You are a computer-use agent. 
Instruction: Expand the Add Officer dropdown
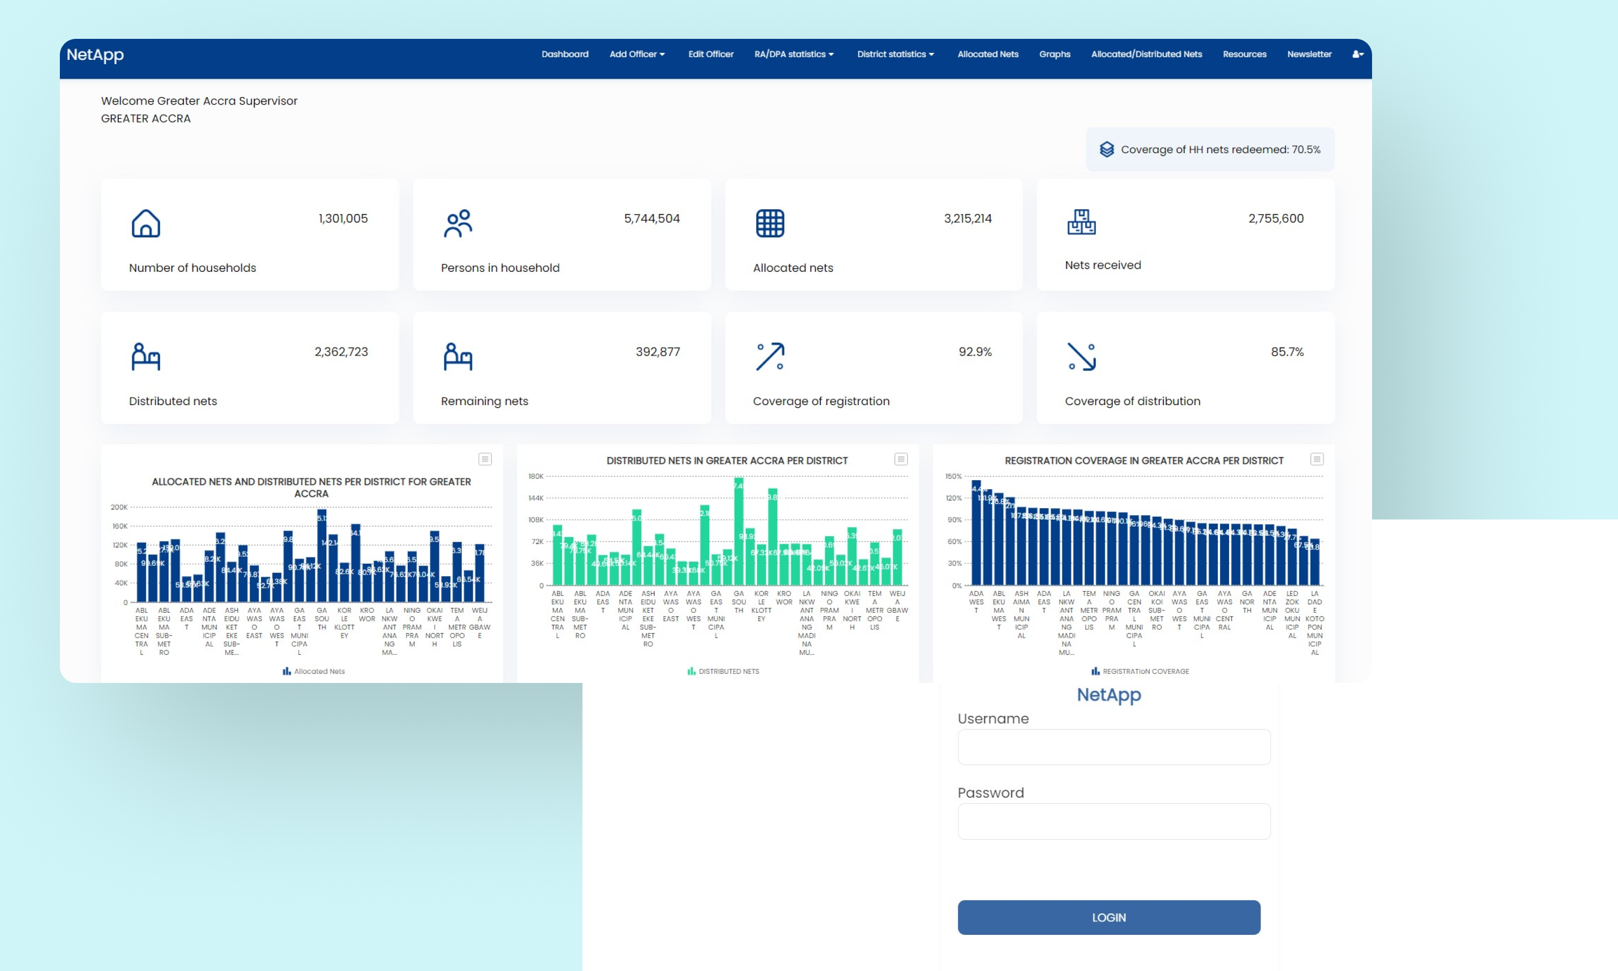tap(636, 54)
